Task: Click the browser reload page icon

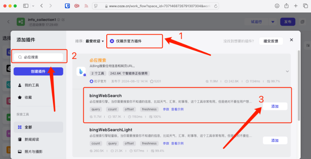Action: coord(216,6)
